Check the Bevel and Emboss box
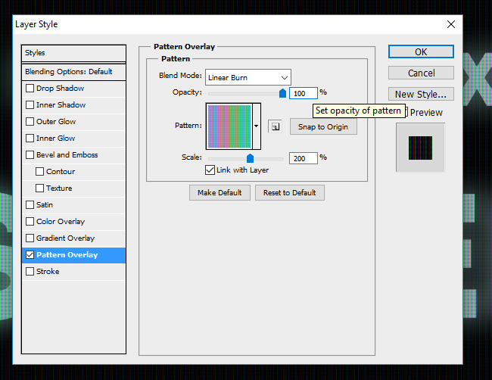This screenshot has width=492, height=380. click(30, 154)
